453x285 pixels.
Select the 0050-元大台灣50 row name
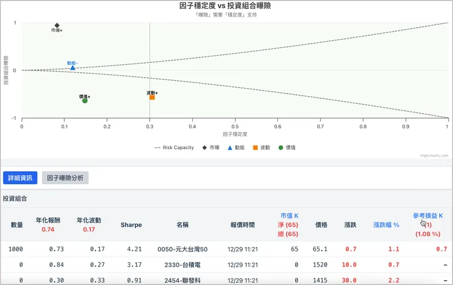click(182, 249)
